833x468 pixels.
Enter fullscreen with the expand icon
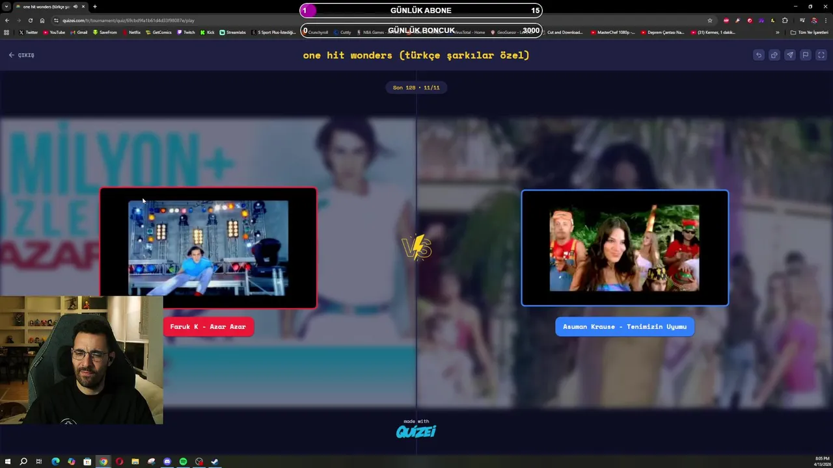[821, 55]
